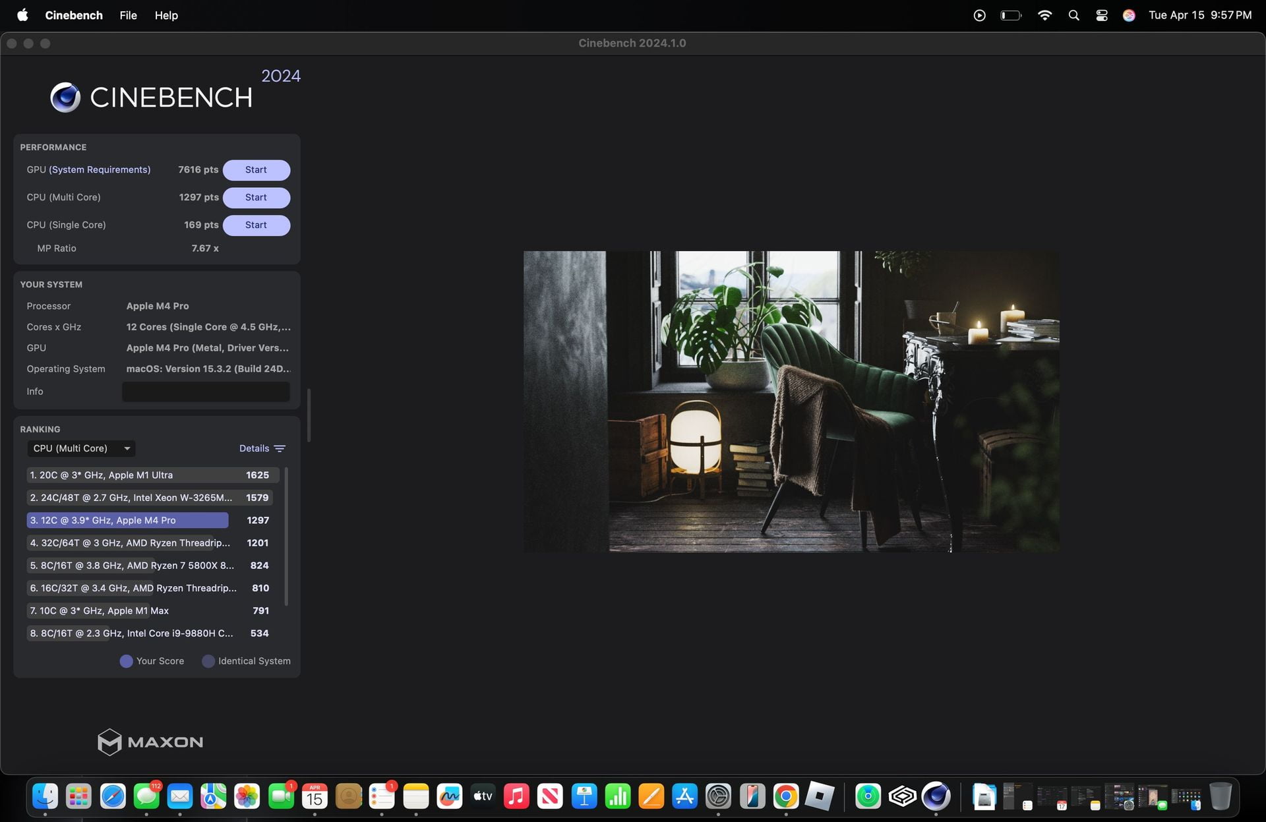This screenshot has width=1266, height=822.
Task: Click the Details filter lines icon
Action: click(x=280, y=449)
